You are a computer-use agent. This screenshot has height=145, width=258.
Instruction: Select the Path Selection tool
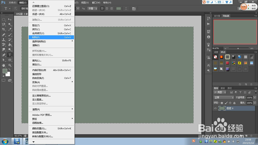(4, 60)
